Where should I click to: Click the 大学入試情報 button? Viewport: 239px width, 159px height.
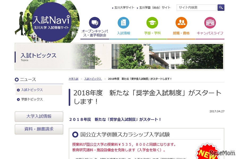click(39, 117)
